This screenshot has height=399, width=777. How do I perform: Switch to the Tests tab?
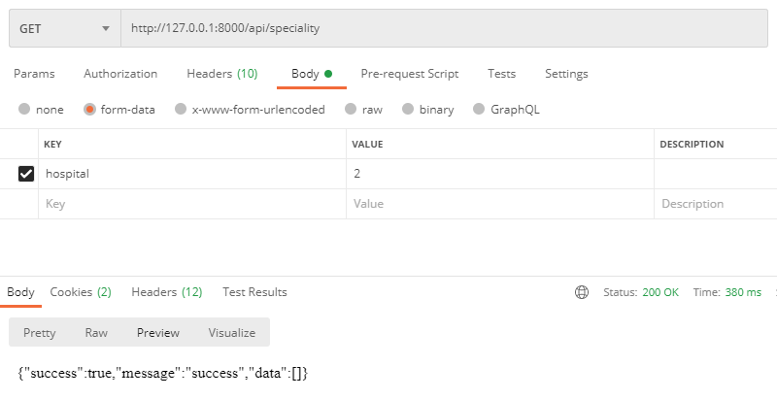[x=501, y=74]
